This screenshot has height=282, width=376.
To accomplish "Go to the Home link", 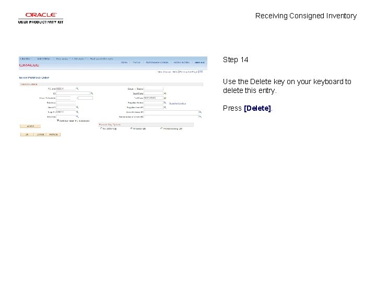I will coord(124,62).
